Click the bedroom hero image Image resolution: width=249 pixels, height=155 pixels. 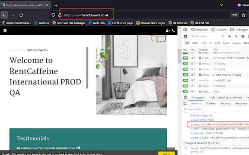(131, 75)
